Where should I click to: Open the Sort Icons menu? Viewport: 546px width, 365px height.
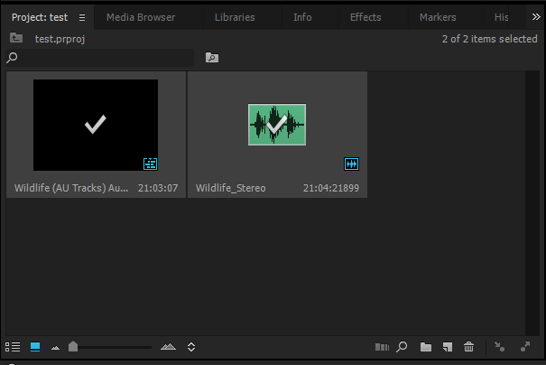click(x=191, y=346)
